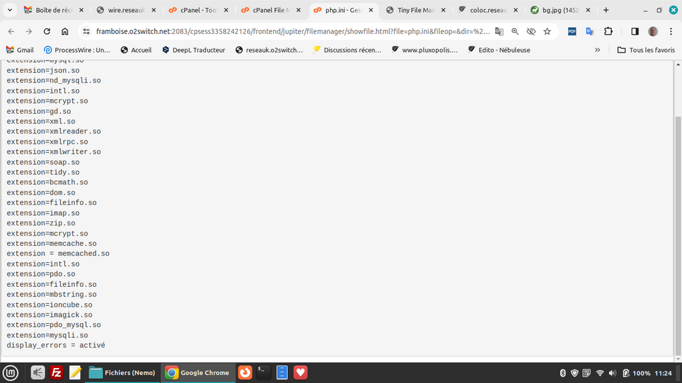Switch to the coloc.reseau tab
This screenshot has height=383, width=682.
pos(488,10)
